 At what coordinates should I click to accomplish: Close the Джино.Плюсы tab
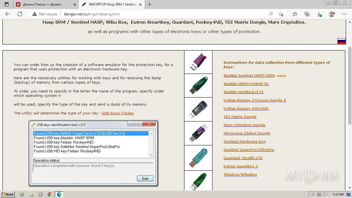tap(74, 4)
